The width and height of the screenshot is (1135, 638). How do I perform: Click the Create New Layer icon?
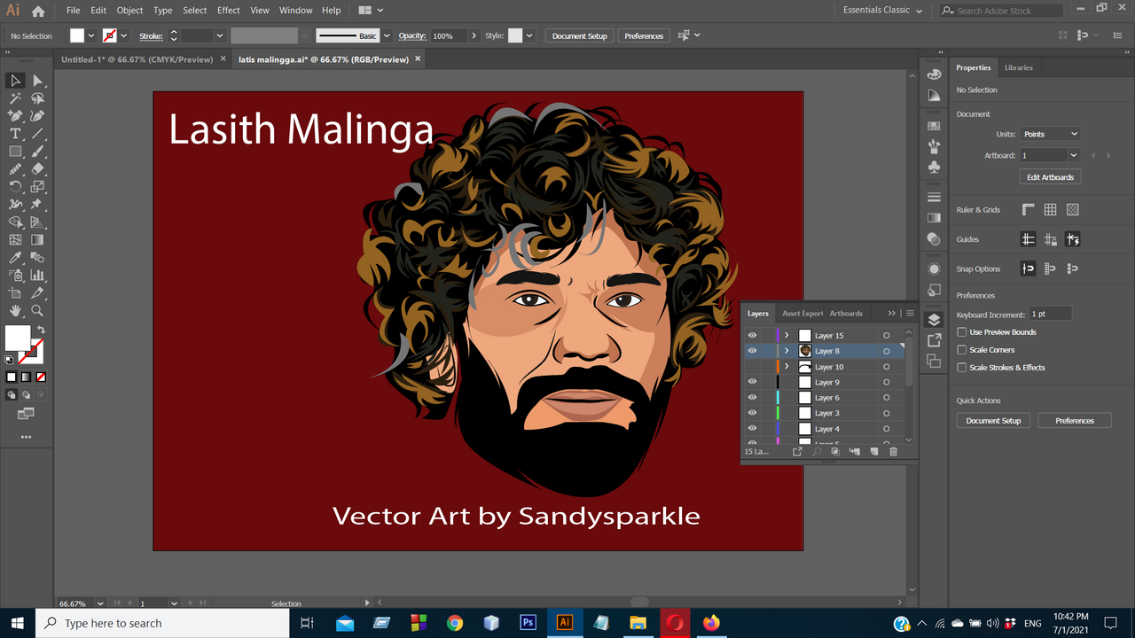point(874,452)
